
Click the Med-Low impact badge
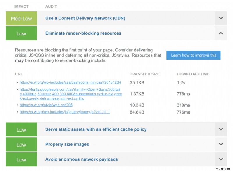coord(21,18)
